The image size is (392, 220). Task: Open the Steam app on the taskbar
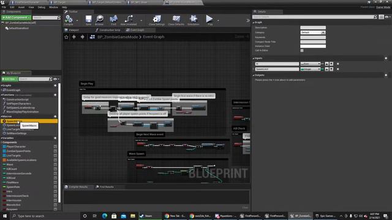coord(149,216)
